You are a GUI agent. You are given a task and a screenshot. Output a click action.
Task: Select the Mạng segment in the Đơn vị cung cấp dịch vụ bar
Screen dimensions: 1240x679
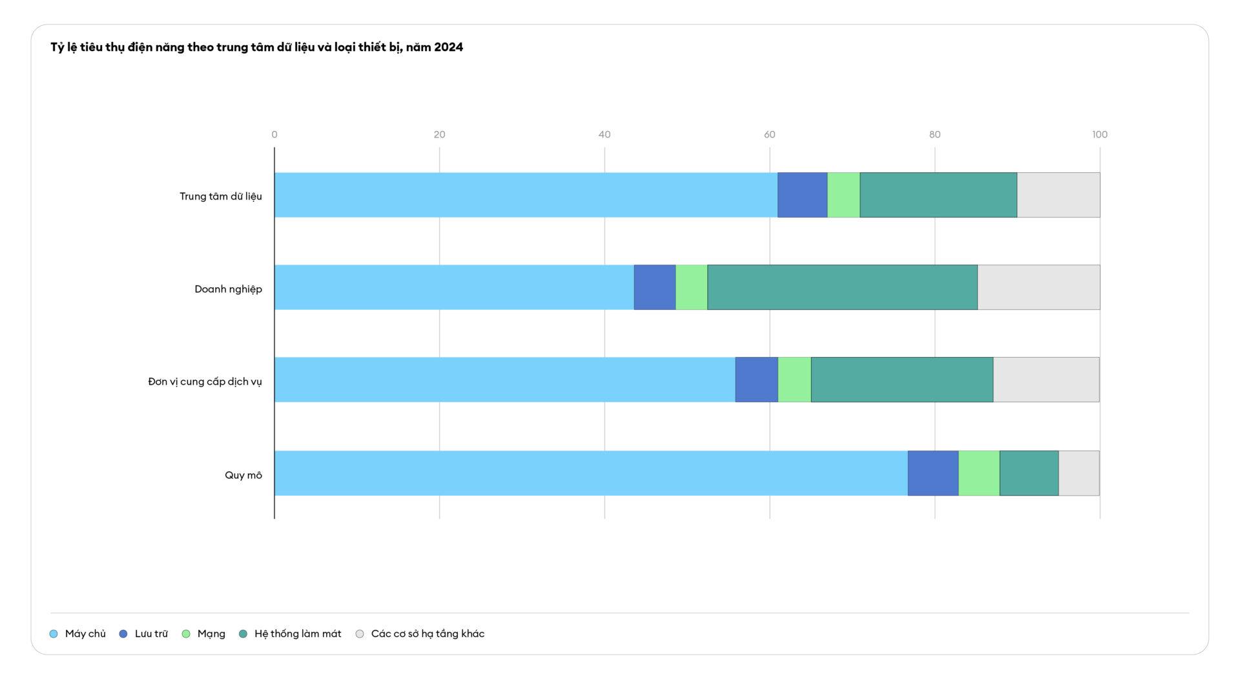point(794,380)
